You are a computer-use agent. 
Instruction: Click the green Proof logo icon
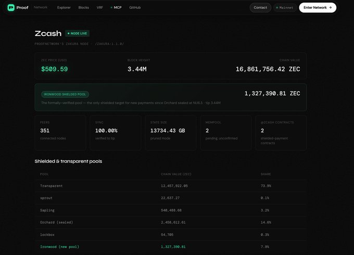(x=11, y=8)
